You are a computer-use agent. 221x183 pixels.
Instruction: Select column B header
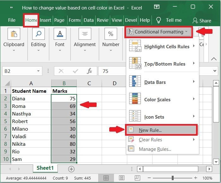(64, 83)
